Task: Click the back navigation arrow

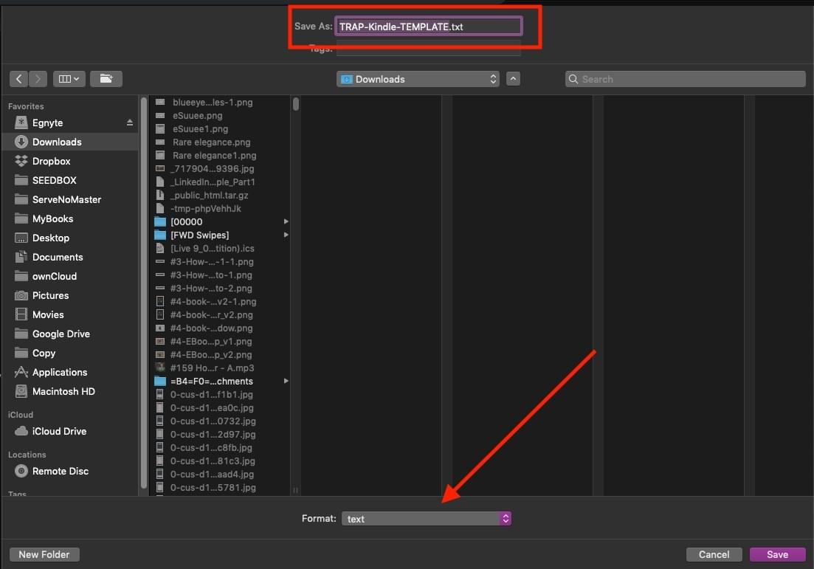Action: [x=19, y=79]
